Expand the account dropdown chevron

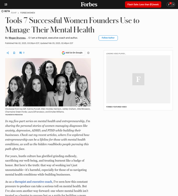173,4
